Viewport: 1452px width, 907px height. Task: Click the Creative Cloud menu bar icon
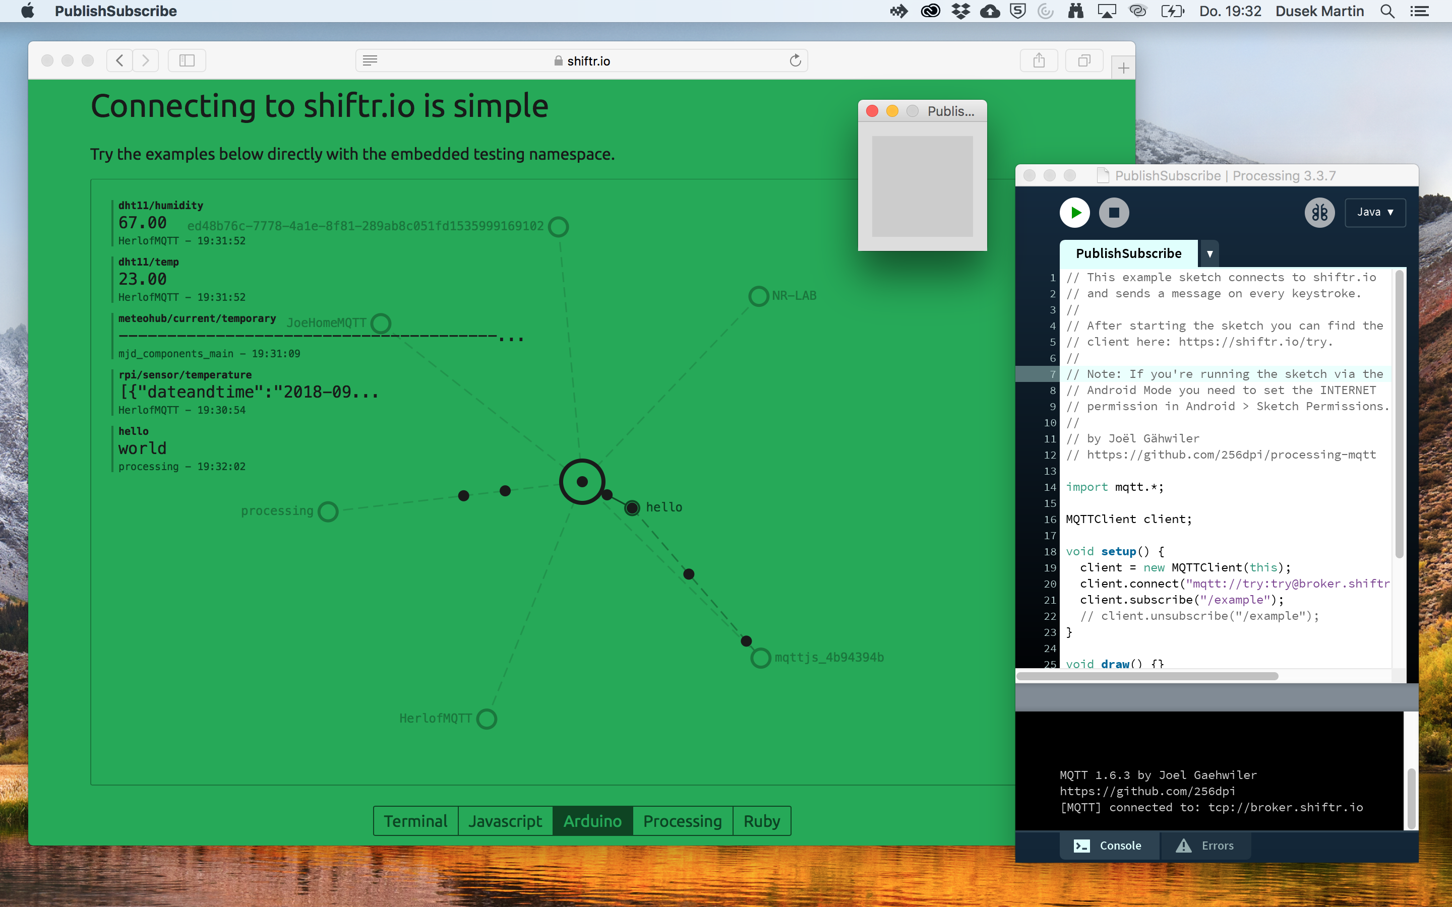(931, 11)
